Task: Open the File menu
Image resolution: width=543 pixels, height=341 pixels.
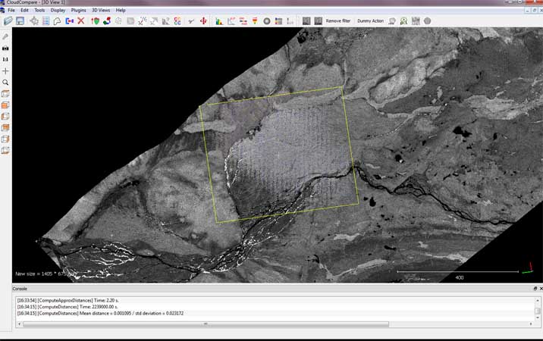Action: (11, 10)
